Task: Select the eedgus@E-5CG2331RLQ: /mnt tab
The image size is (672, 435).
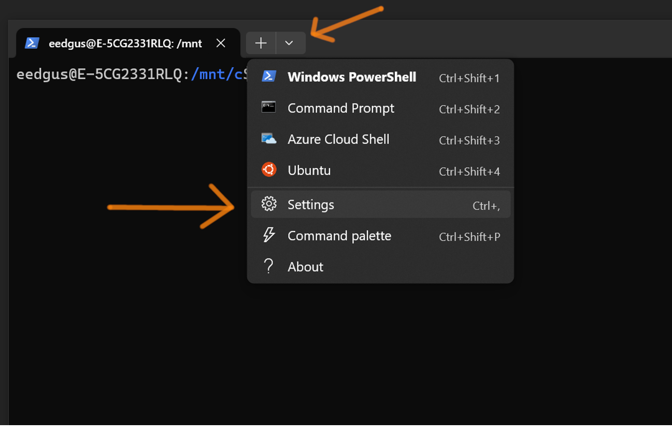Action: tap(128, 44)
